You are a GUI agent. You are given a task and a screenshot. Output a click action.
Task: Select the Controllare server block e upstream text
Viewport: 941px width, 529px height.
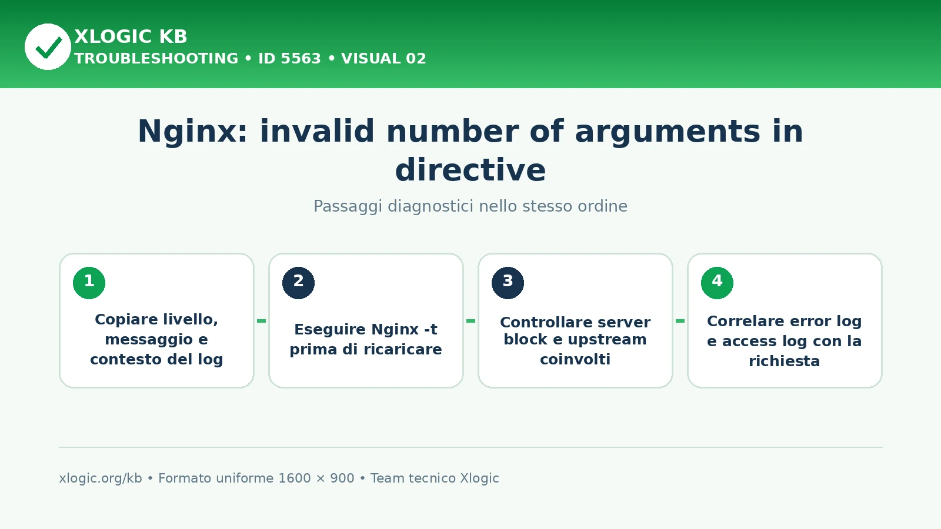(x=575, y=340)
